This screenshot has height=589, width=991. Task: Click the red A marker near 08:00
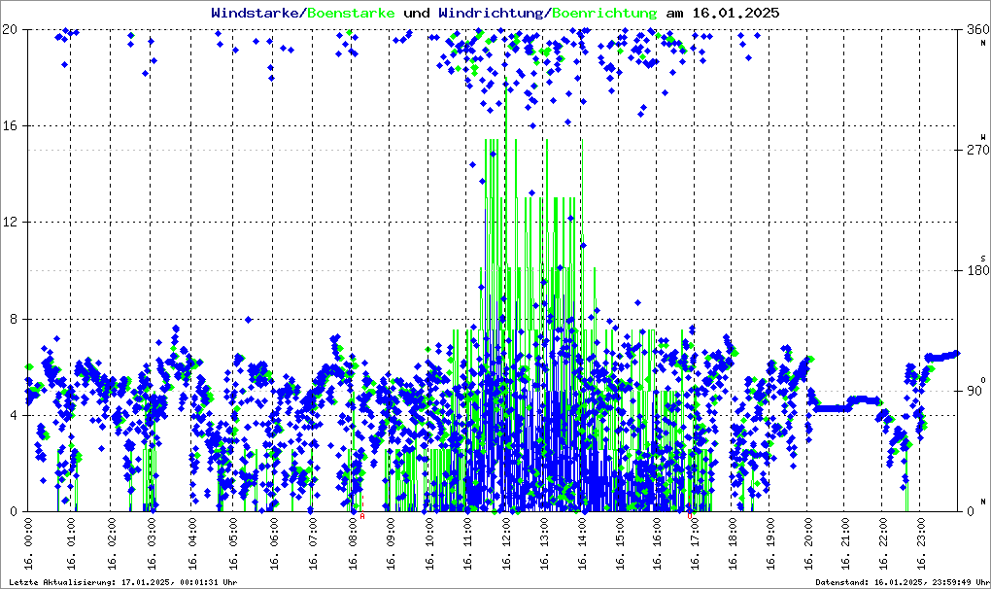pyautogui.click(x=362, y=516)
